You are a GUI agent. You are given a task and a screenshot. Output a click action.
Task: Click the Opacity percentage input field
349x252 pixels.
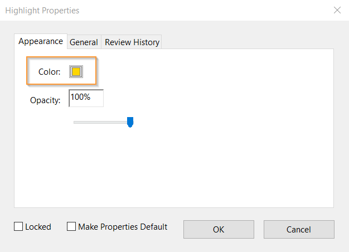coord(86,98)
